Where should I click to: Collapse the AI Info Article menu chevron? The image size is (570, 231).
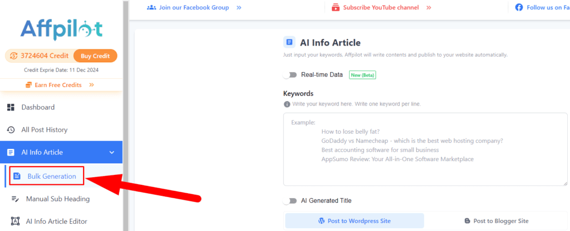coord(112,152)
